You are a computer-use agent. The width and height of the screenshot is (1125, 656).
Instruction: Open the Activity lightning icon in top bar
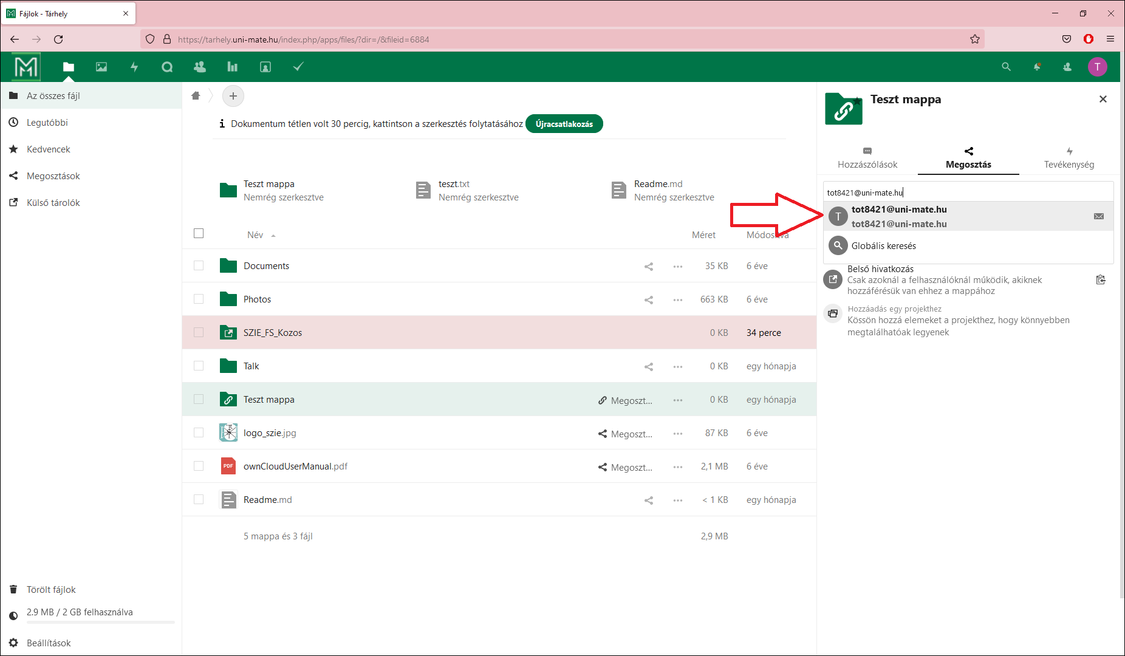[134, 67]
